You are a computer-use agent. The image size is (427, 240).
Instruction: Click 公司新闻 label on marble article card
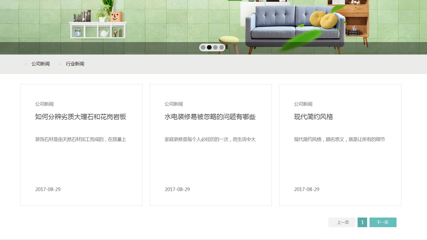[44, 104]
